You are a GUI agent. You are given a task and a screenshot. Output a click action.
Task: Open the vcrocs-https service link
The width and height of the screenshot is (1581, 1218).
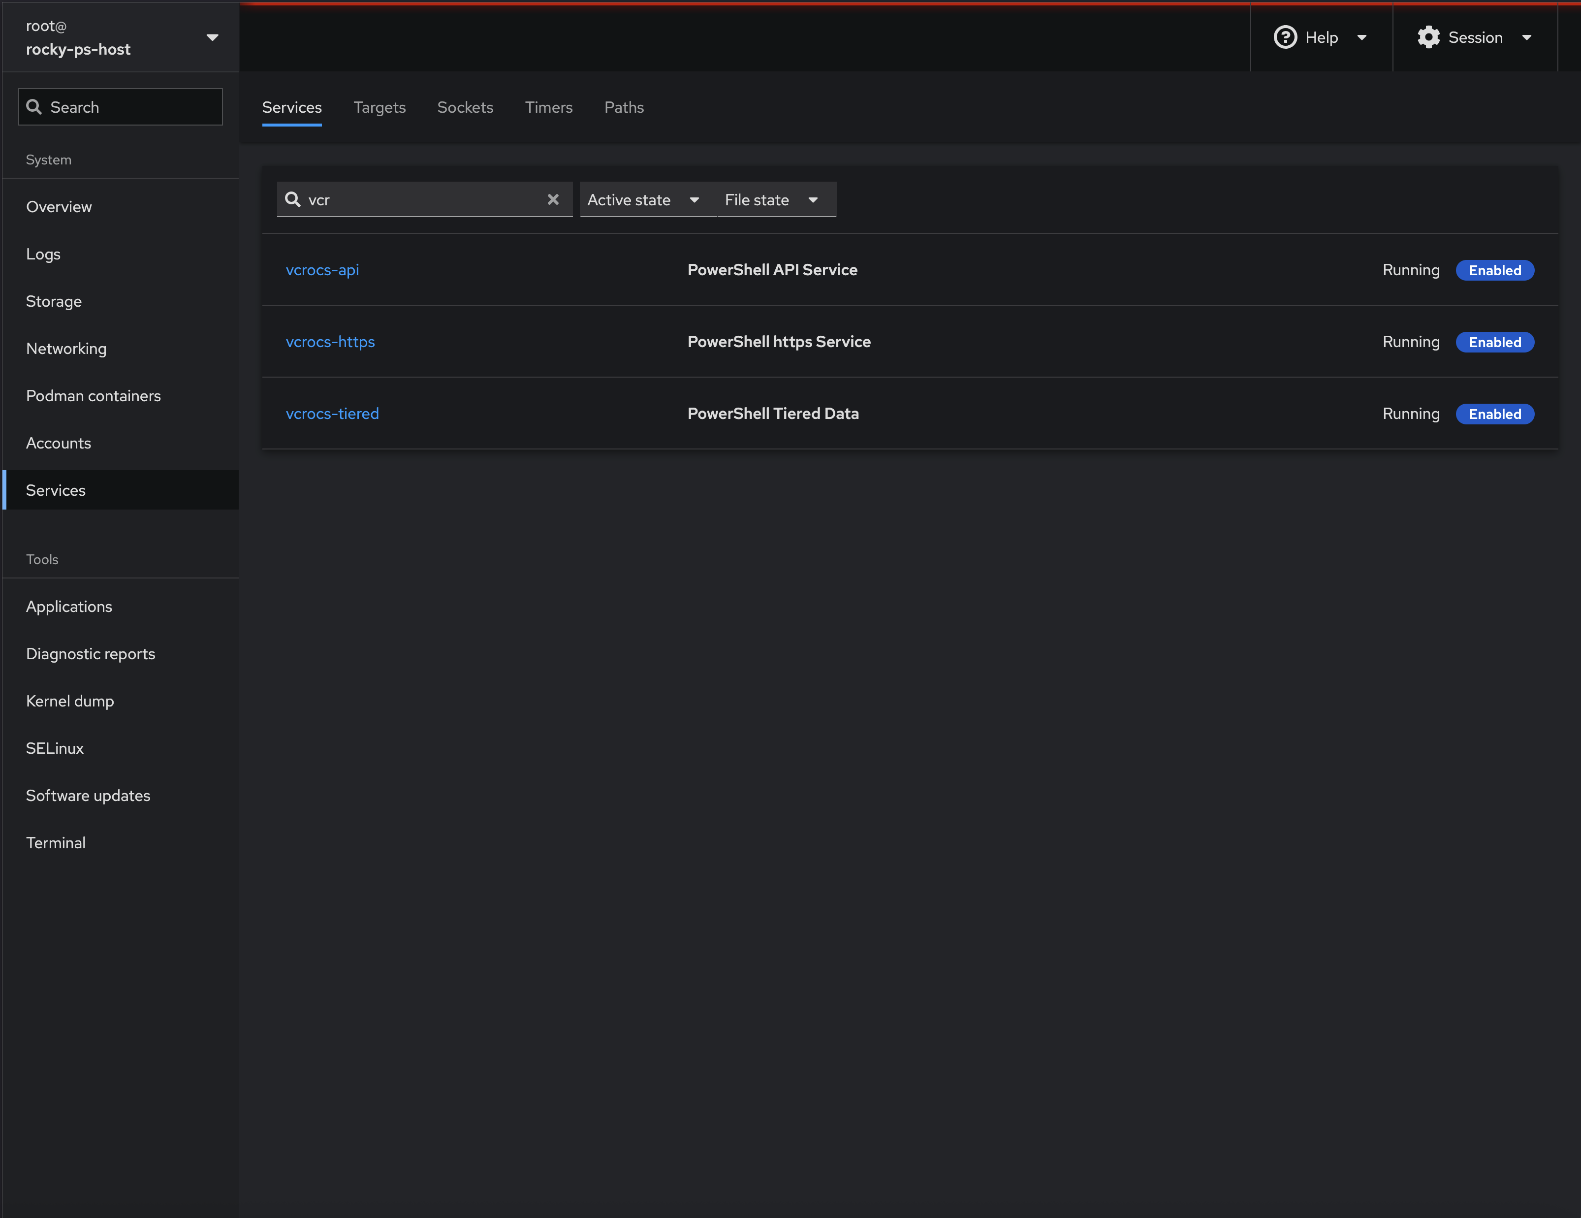pos(330,342)
